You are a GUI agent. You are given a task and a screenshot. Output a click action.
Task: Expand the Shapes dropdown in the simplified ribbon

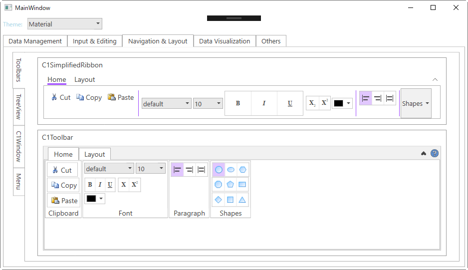[x=416, y=104]
